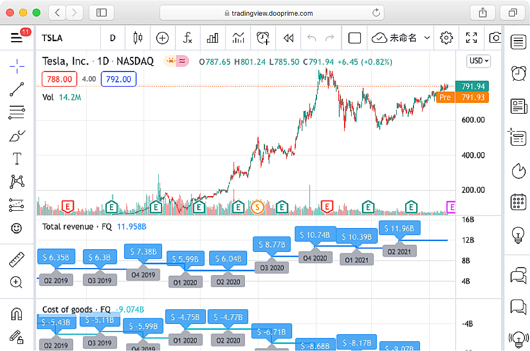Open the D timeframe interval selector
The image size is (530, 351).
click(113, 38)
